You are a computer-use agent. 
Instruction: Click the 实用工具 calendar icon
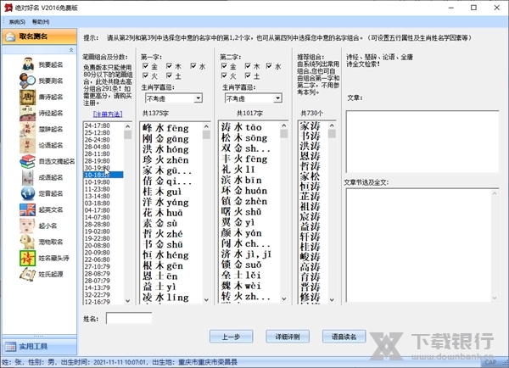[10, 347]
